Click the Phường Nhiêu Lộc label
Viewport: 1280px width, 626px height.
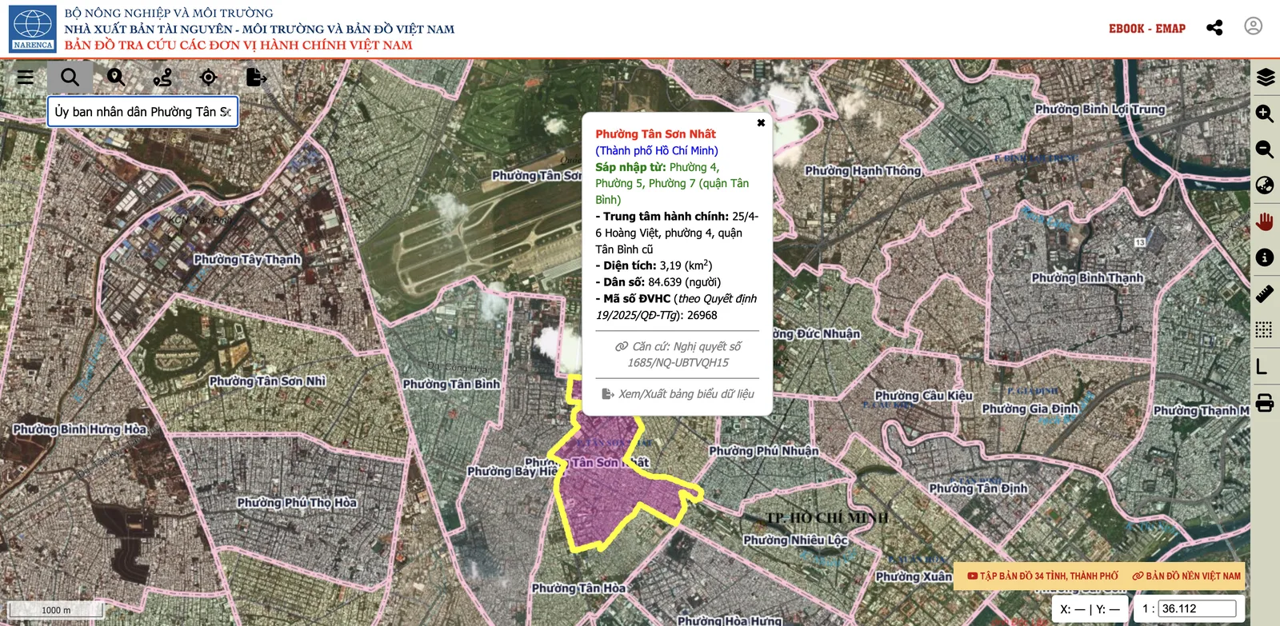click(795, 540)
